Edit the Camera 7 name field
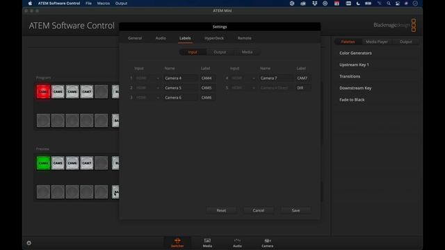Viewport: 445px width, 250px height. click(x=275, y=78)
